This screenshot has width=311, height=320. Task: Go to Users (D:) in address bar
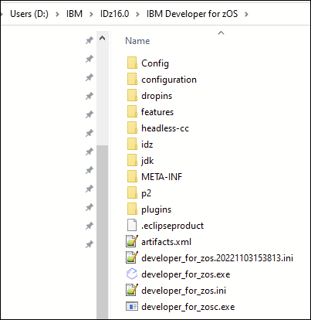[x=29, y=14]
